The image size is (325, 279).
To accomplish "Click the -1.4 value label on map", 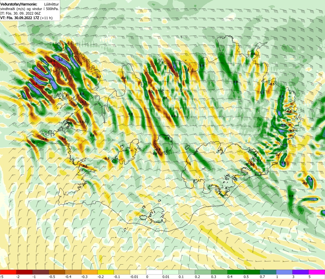I will point(44,139).
